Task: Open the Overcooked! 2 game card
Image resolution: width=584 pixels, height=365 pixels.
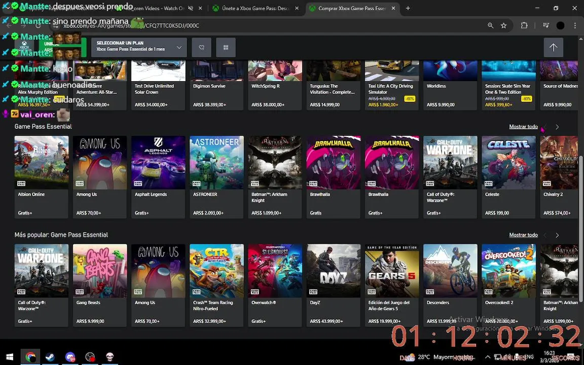Action: tap(508, 285)
